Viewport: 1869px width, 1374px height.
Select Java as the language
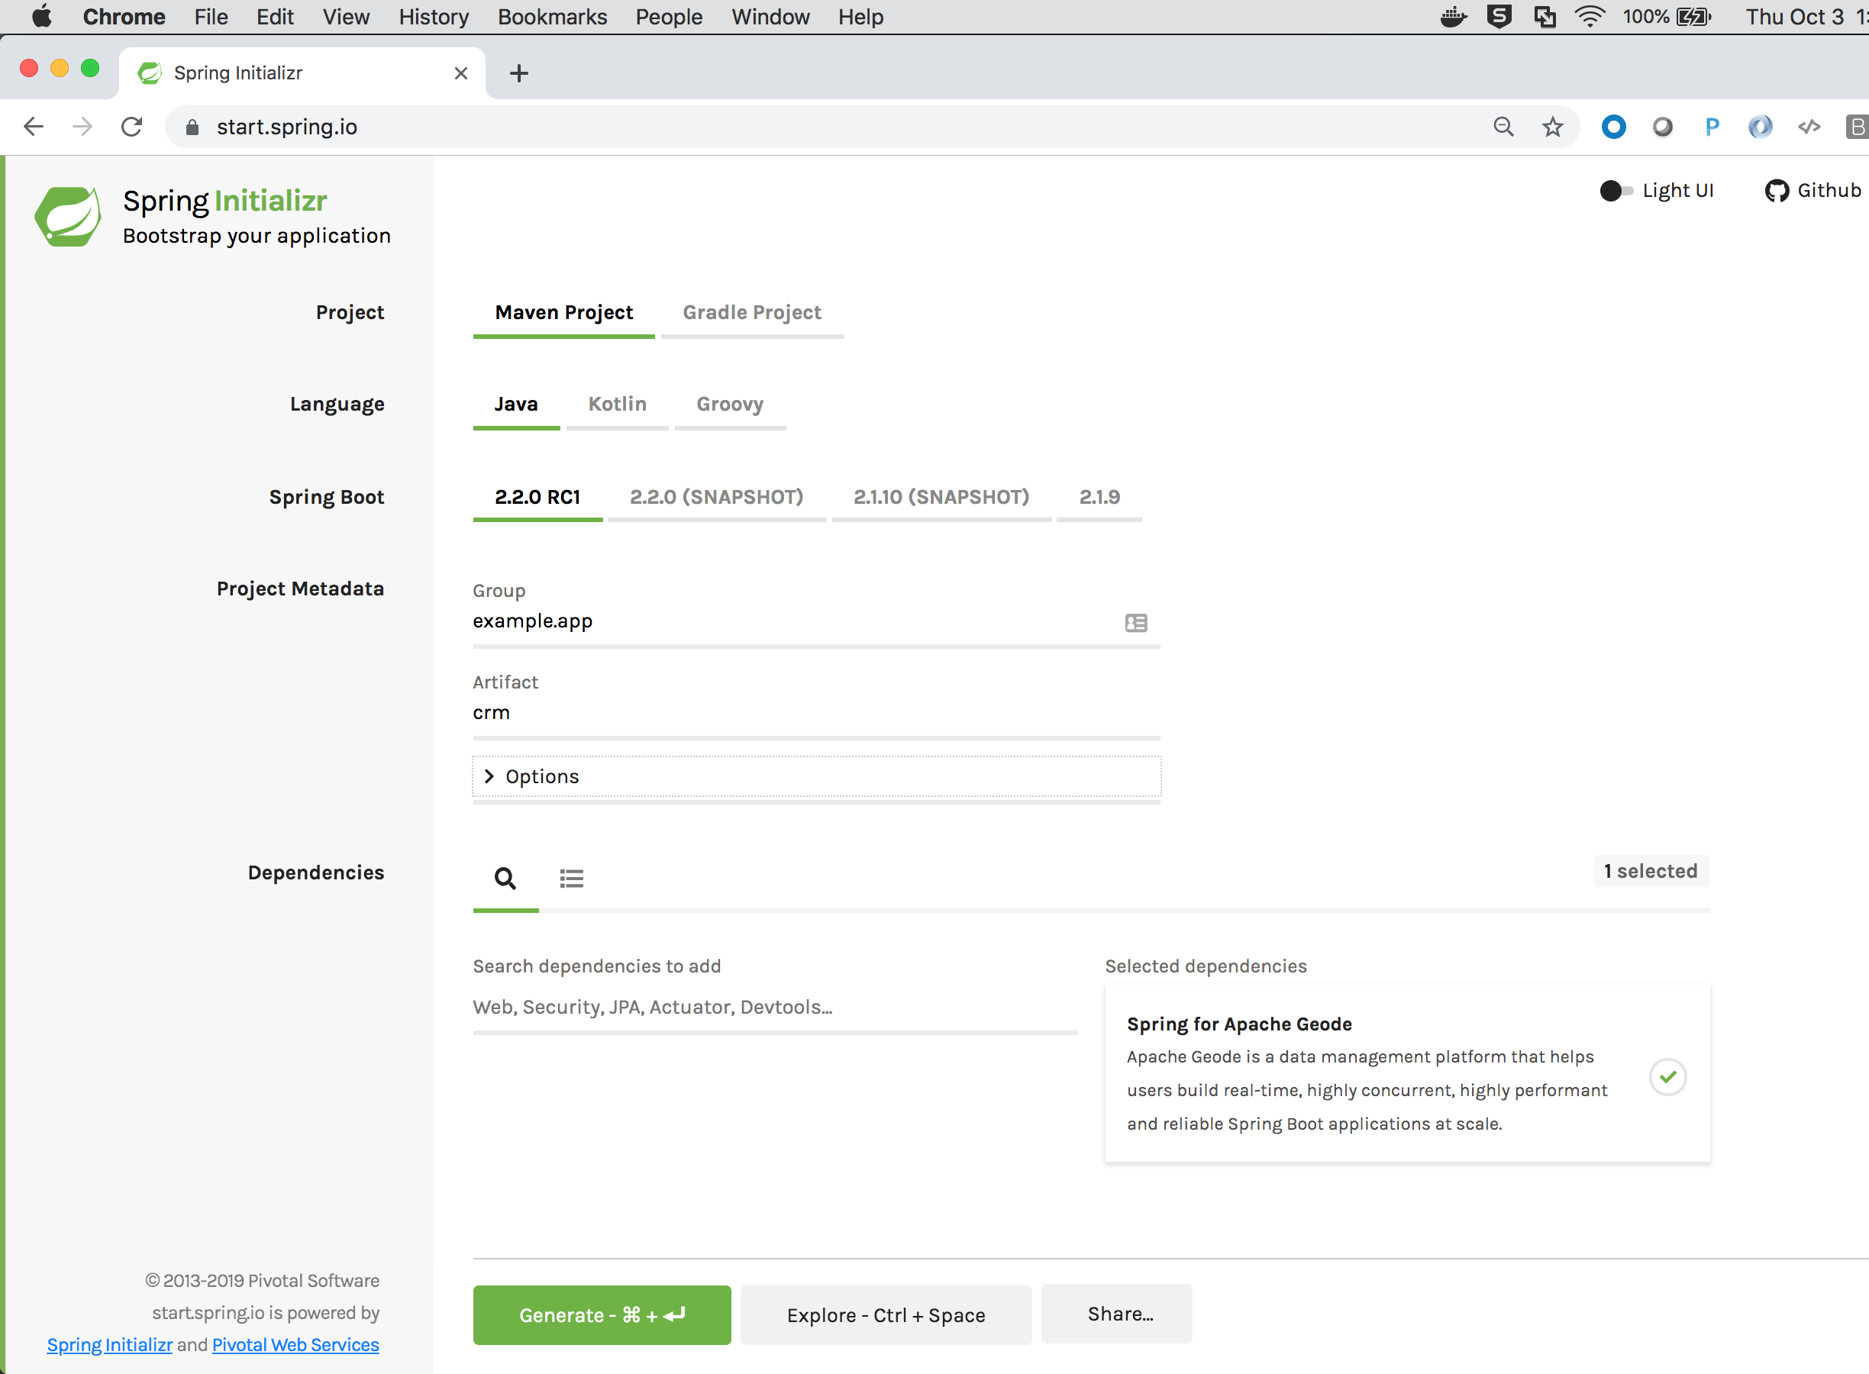tap(517, 403)
